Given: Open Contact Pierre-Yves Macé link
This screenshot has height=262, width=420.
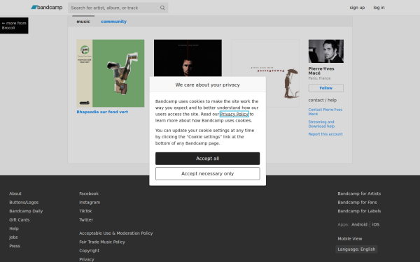Looking at the screenshot, I should 325,112.
